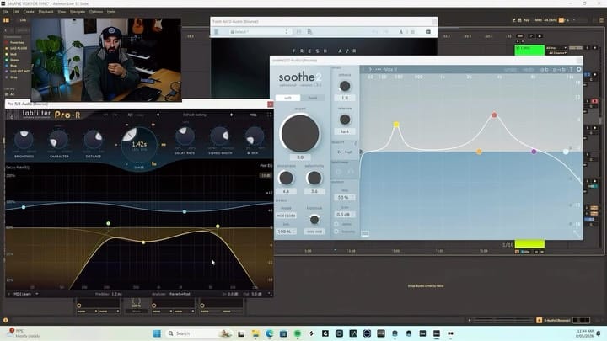Screen dimensions: 607x341
Task: Select the yellow Post EQ mid dip node
Action: tap(143, 242)
